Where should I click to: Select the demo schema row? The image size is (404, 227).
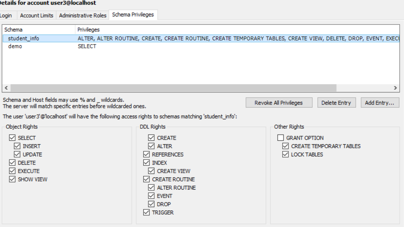point(15,46)
